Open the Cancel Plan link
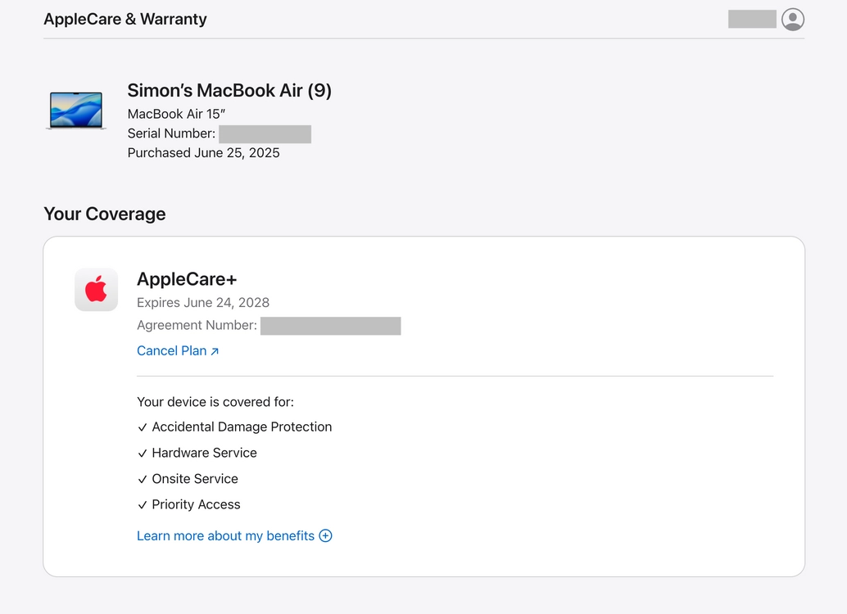 pos(178,351)
